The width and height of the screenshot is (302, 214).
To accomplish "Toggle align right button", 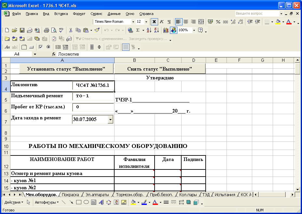I will pyautogui.click(x=193, y=21).
